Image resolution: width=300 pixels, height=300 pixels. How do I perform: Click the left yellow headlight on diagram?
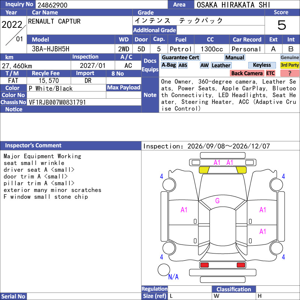coord(204,170)
